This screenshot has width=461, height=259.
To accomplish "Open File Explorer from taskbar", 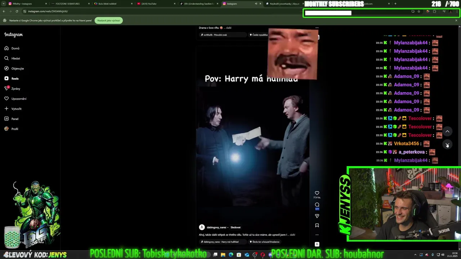I will pyautogui.click(x=223, y=255).
